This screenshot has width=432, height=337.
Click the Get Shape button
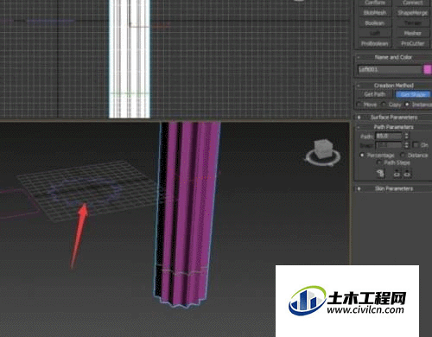coord(413,94)
